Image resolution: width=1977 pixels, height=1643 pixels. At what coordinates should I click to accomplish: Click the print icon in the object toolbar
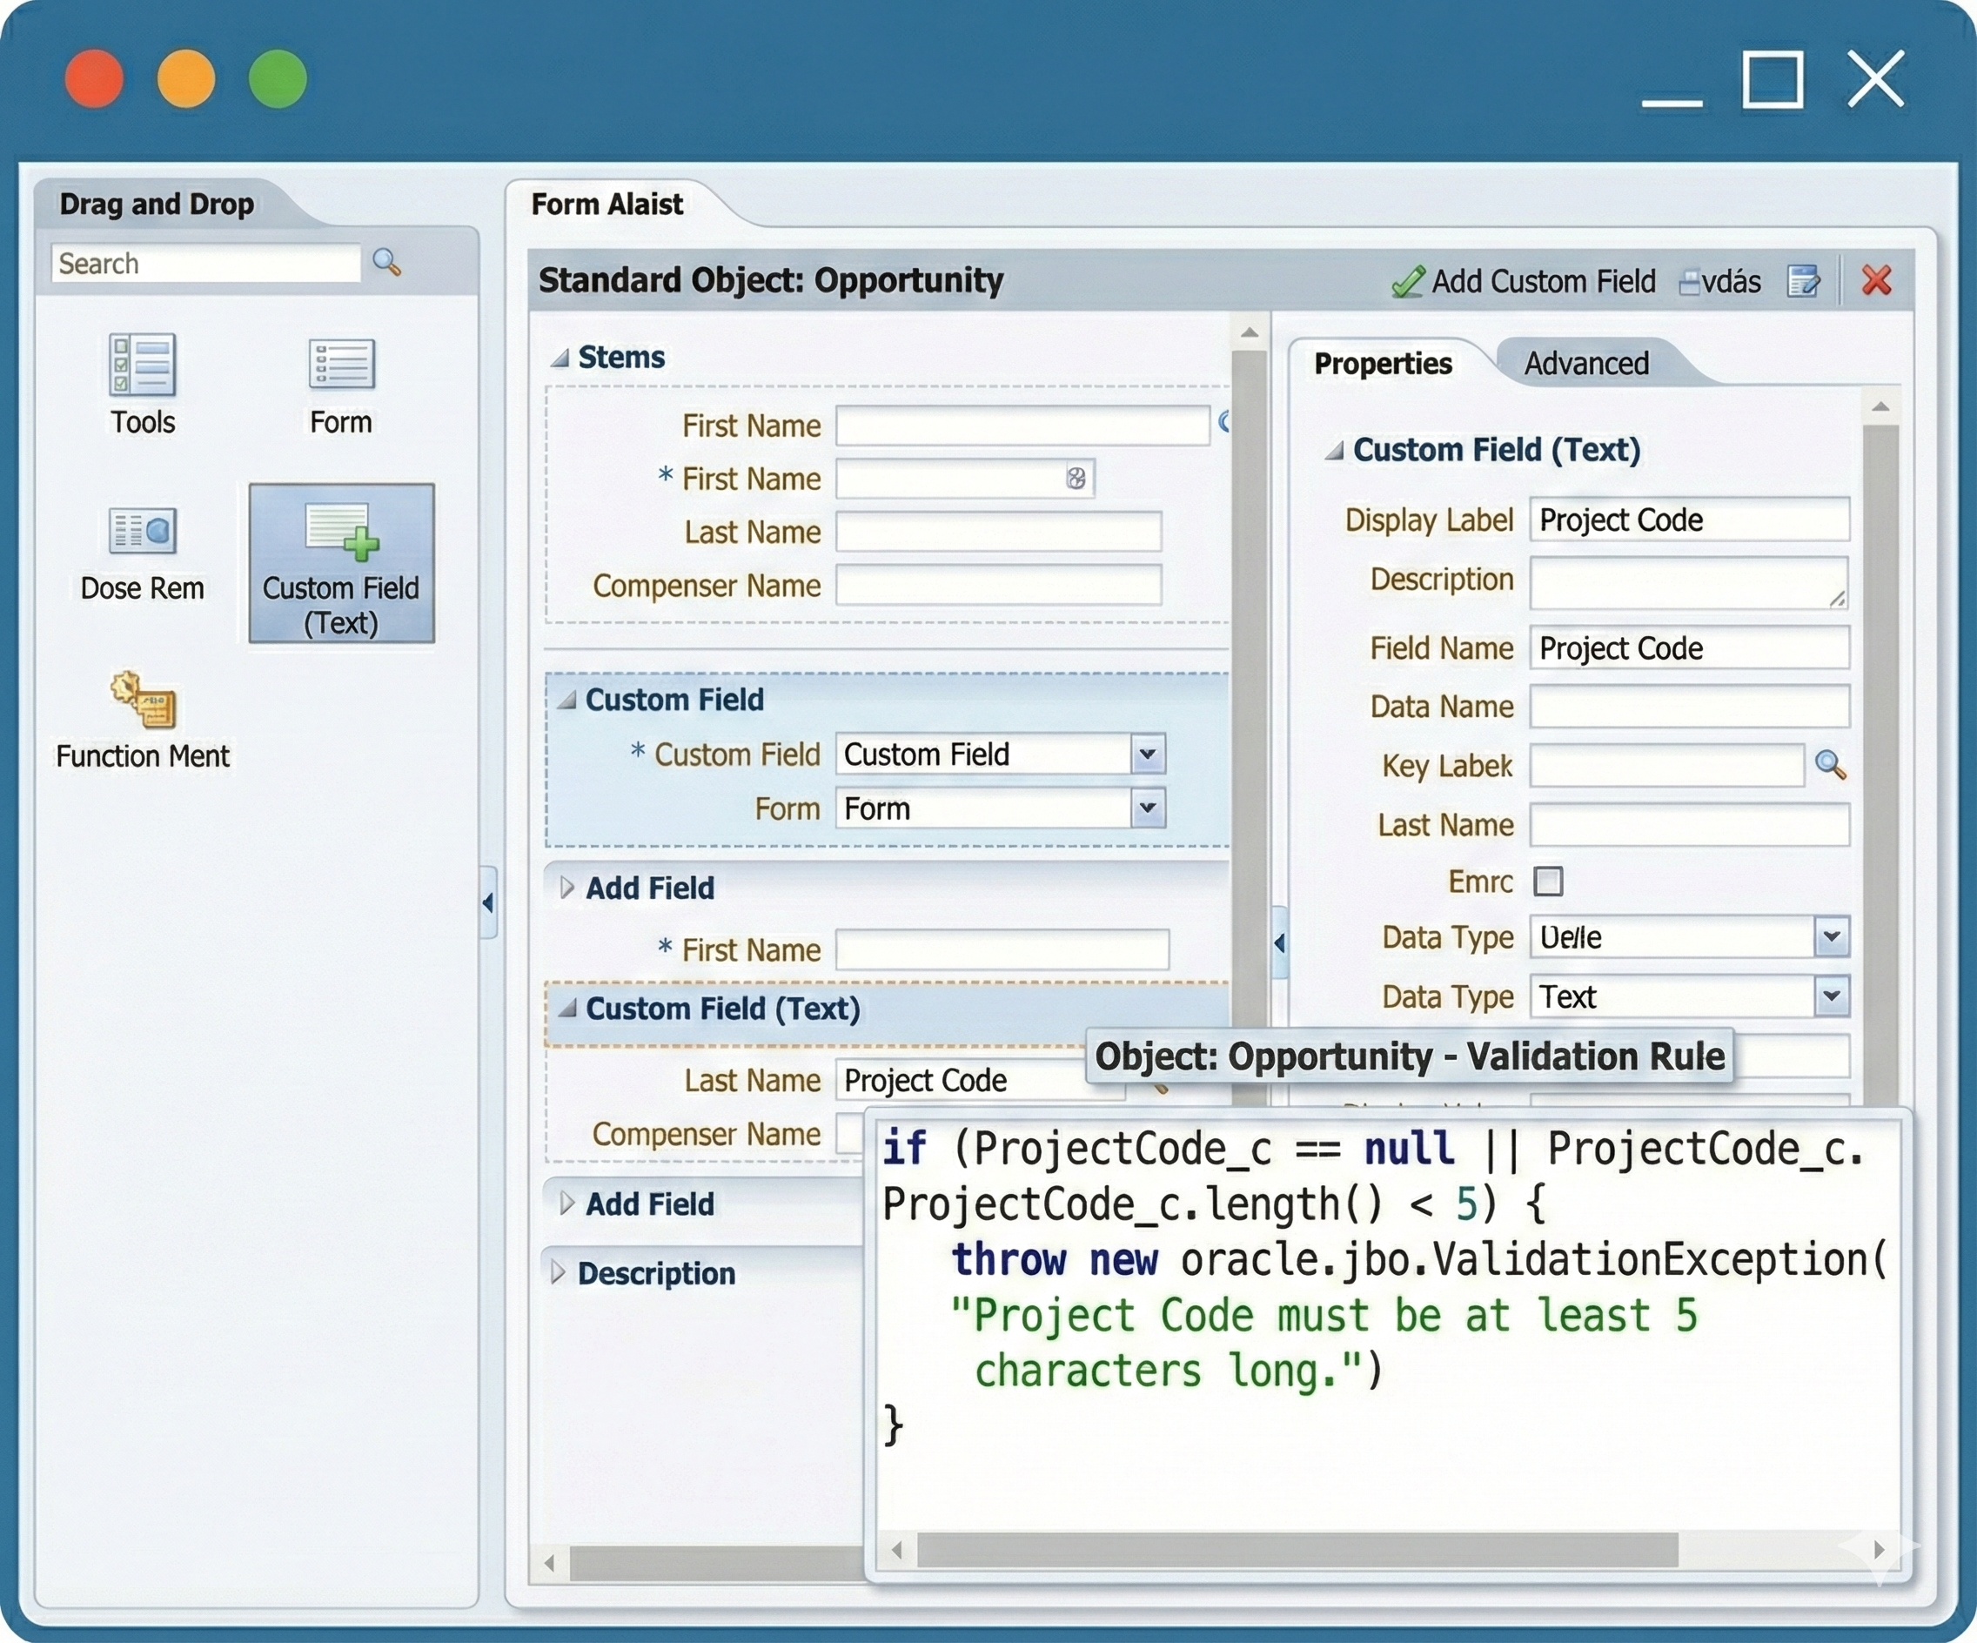pyautogui.click(x=1692, y=280)
